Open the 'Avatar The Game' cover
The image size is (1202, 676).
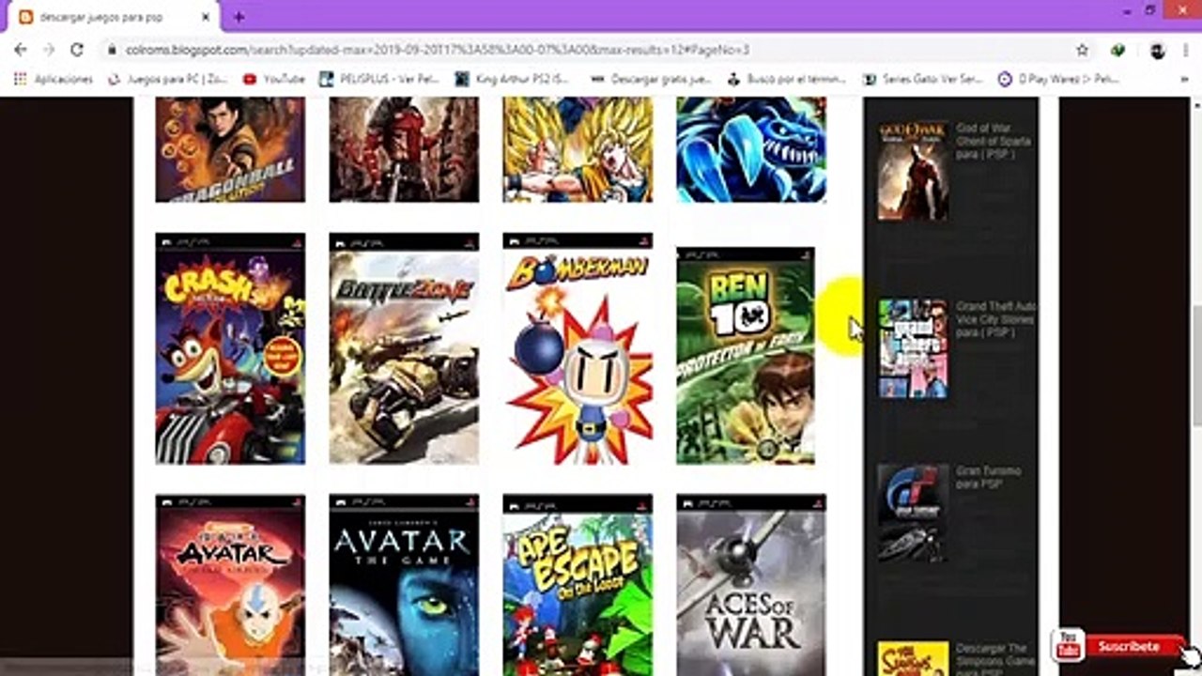tap(404, 585)
